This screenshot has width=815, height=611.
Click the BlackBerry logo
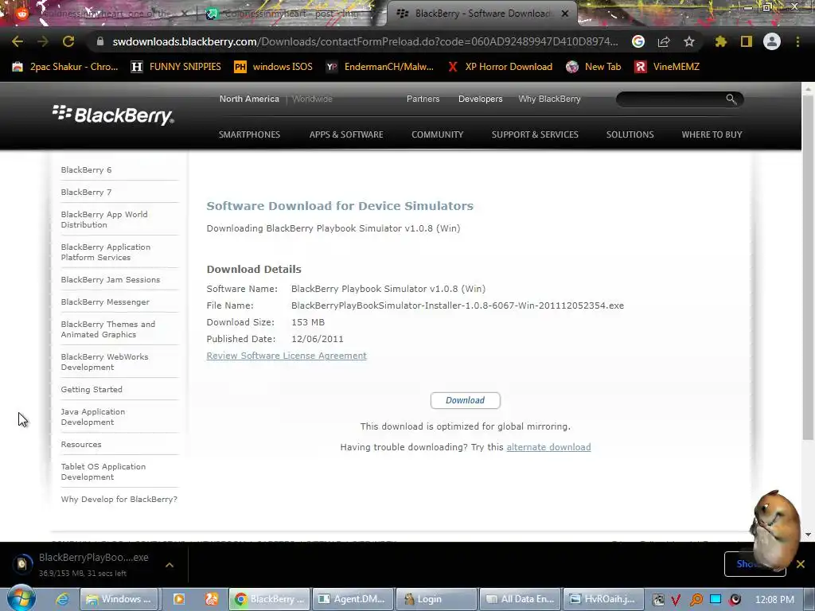click(113, 115)
